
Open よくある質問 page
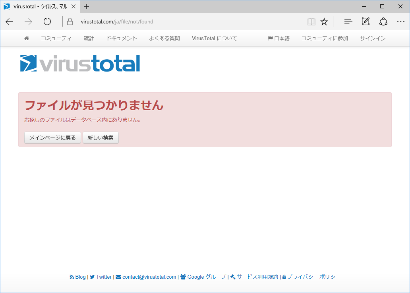pos(164,39)
